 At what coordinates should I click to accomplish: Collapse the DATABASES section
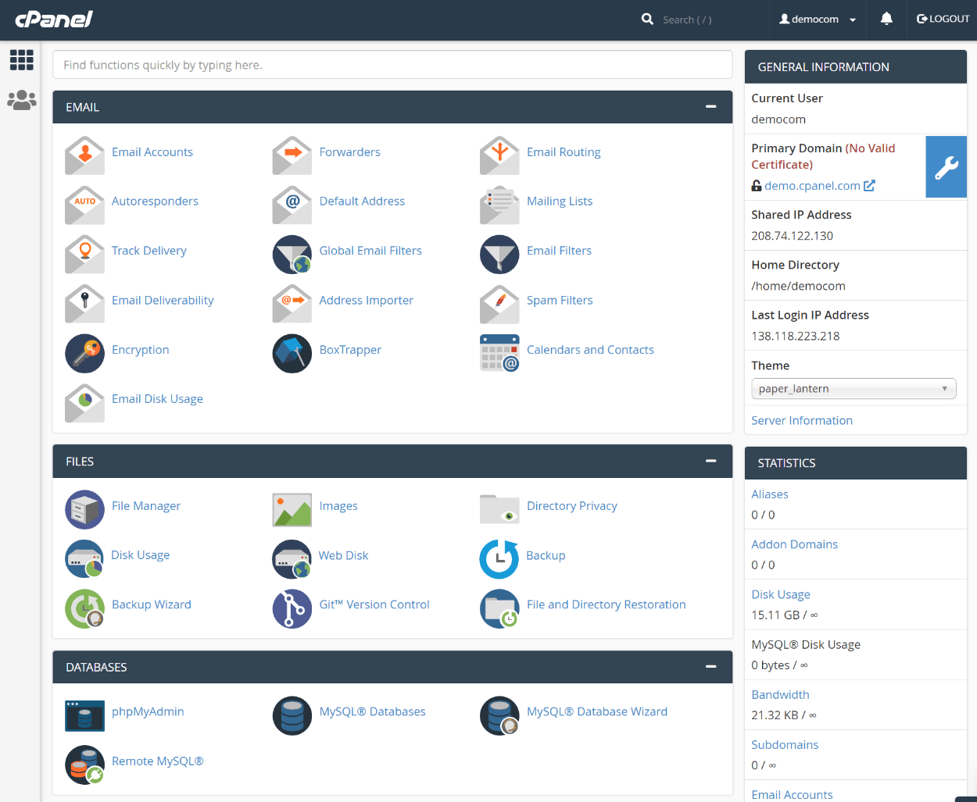click(710, 667)
